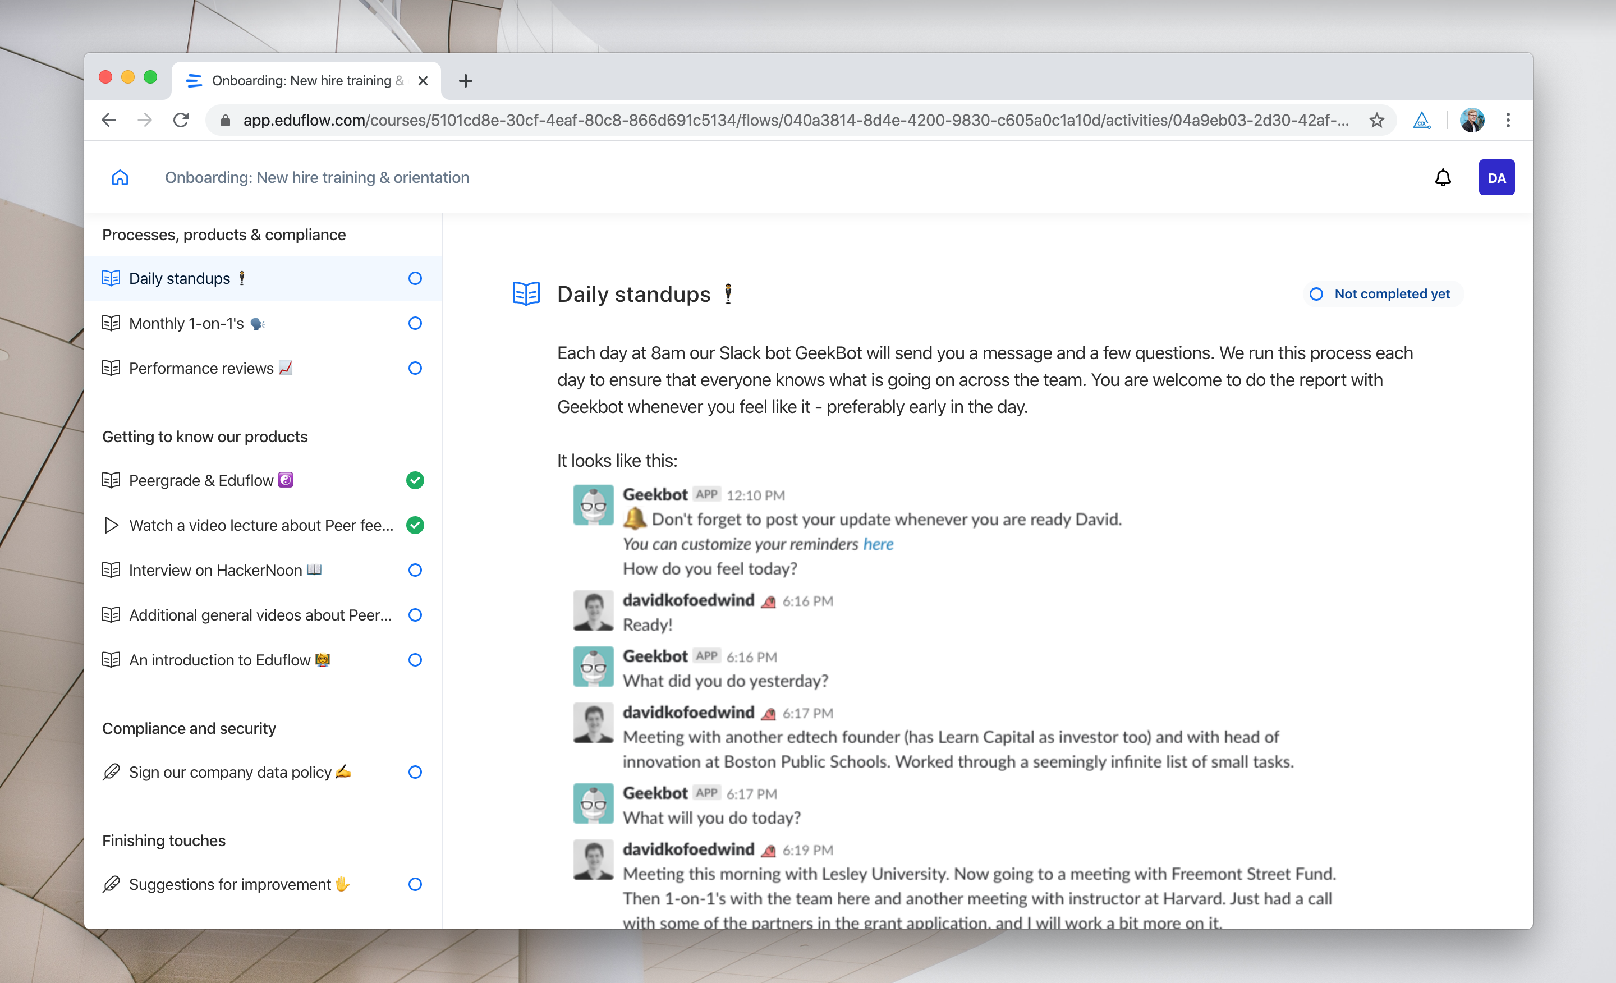1616x983 pixels.
Task: Open the Onboarding: New hire training & orientation breadcrumb
Action: [x=317, y=178]
